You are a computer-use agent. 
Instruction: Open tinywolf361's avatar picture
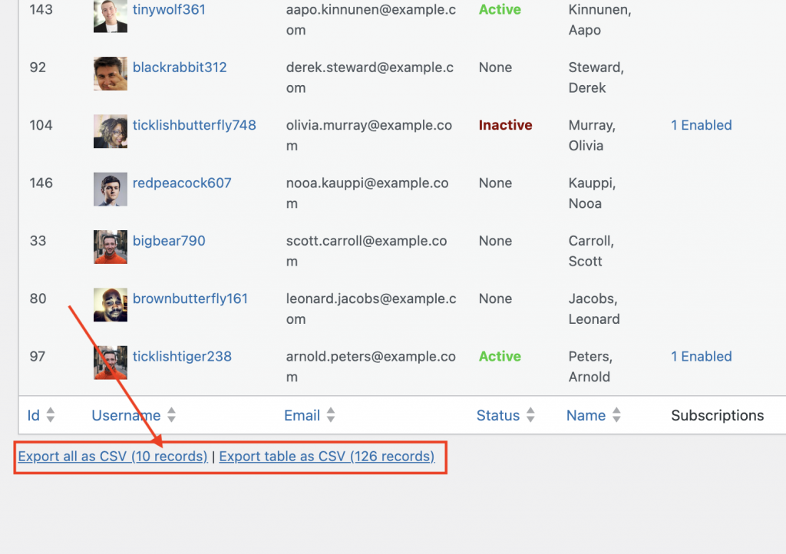pos(110,15)
